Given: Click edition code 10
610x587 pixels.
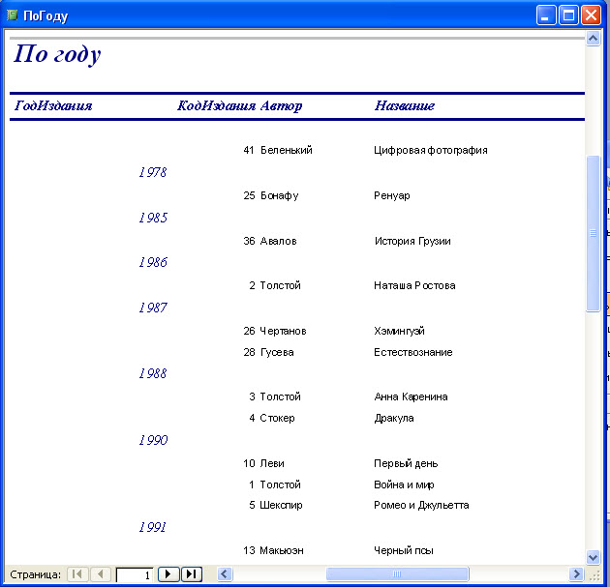Looking at the screenshot, I should (x=249, y=463).
